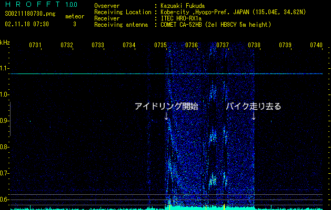Click the 0731 time marker

(x=35, y=46)
